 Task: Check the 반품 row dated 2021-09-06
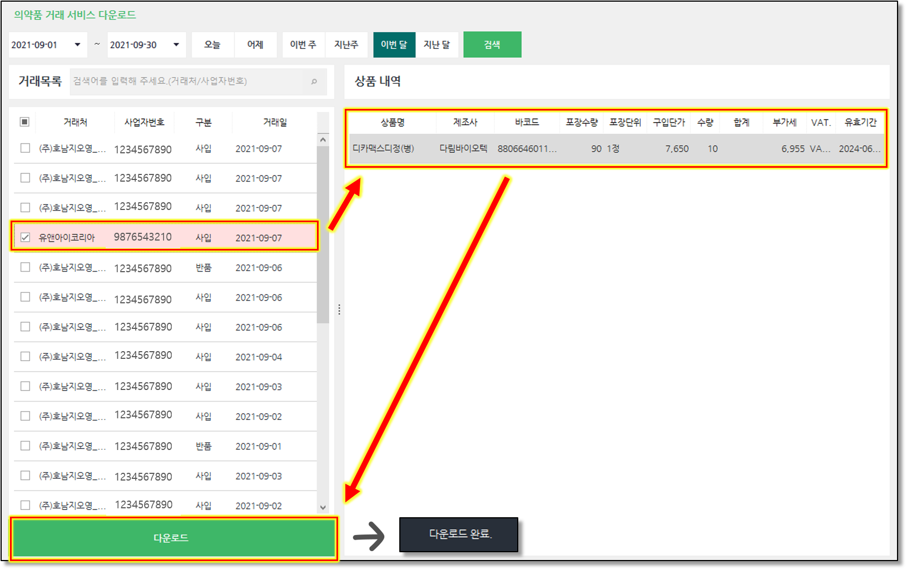coord(25,267)
